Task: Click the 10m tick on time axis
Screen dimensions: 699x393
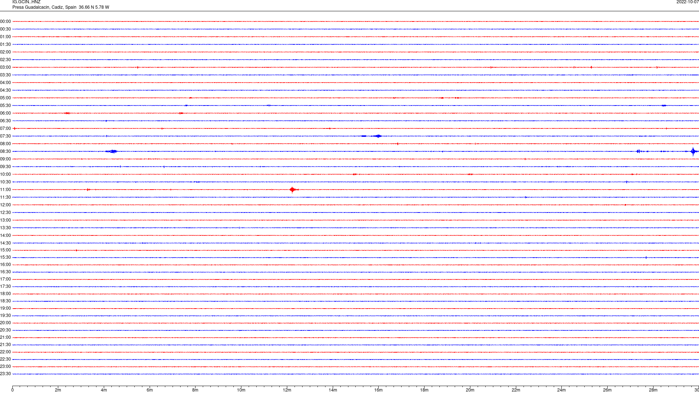Action: click(x=241, y=390)
